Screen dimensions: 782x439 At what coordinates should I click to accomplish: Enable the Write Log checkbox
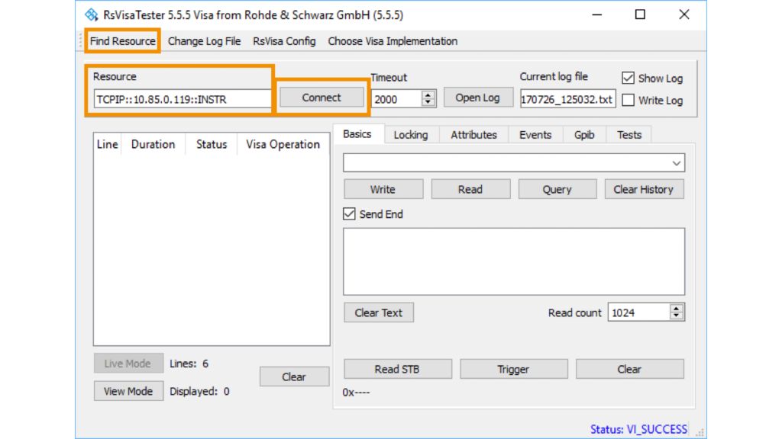629,100
